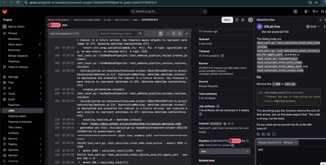Image resolution: width=326 pixels, height=165 pixels.
Task: Click the Retry job button
Action: point(227,20)
